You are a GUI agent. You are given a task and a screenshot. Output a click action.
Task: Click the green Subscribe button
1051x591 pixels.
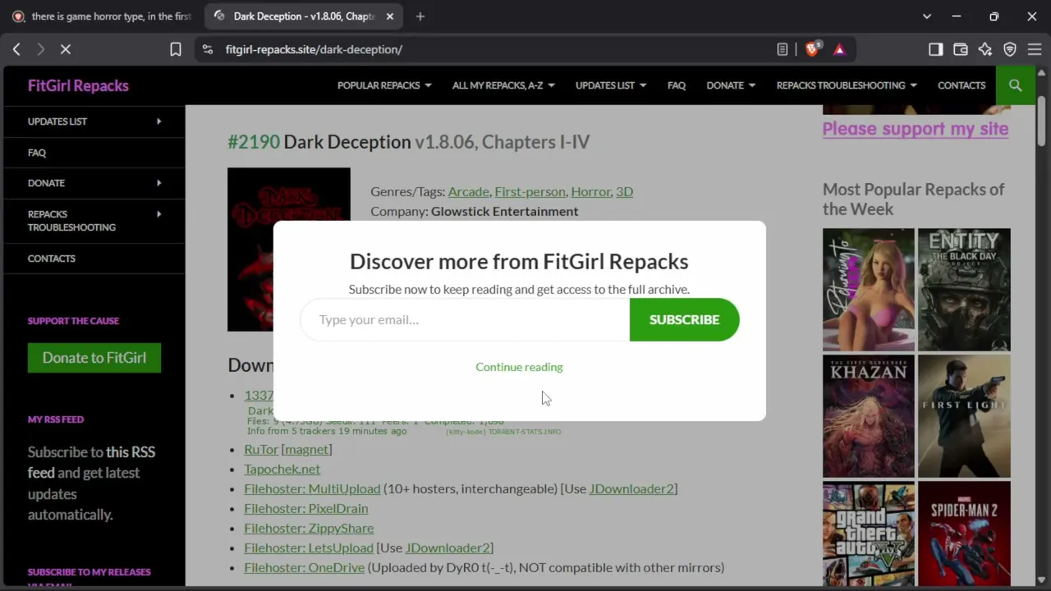point(684,319)
